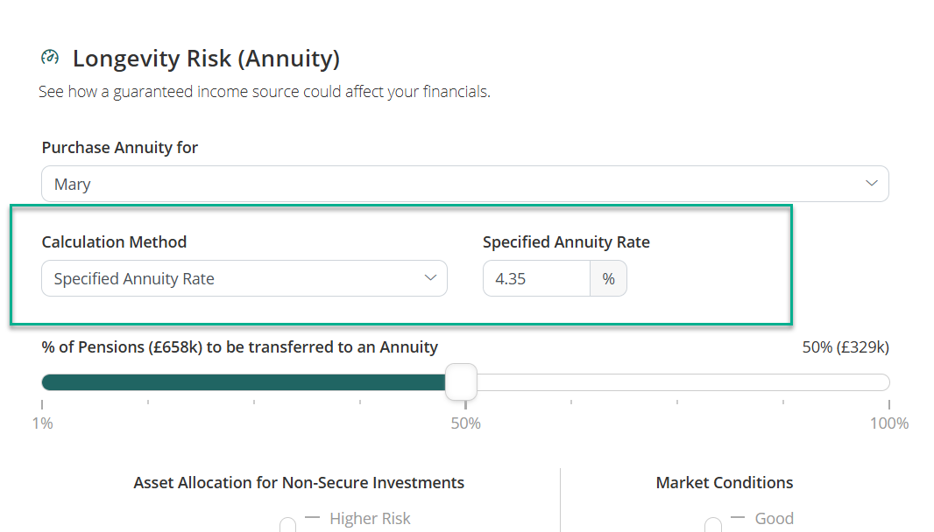Click the Market Conditions section heading
934x532 pixels.
click(x=724, y=483)
